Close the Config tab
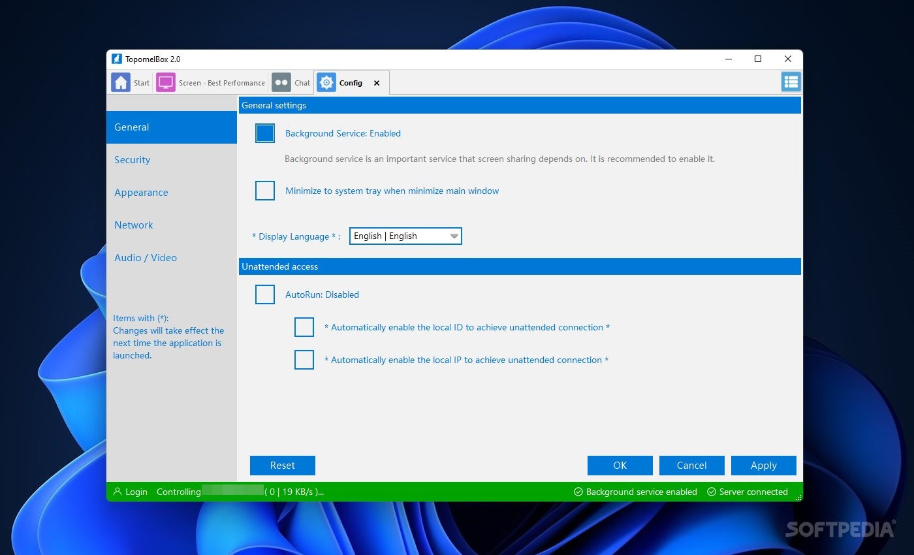914x555 pixels. click(x=377, y=83)
